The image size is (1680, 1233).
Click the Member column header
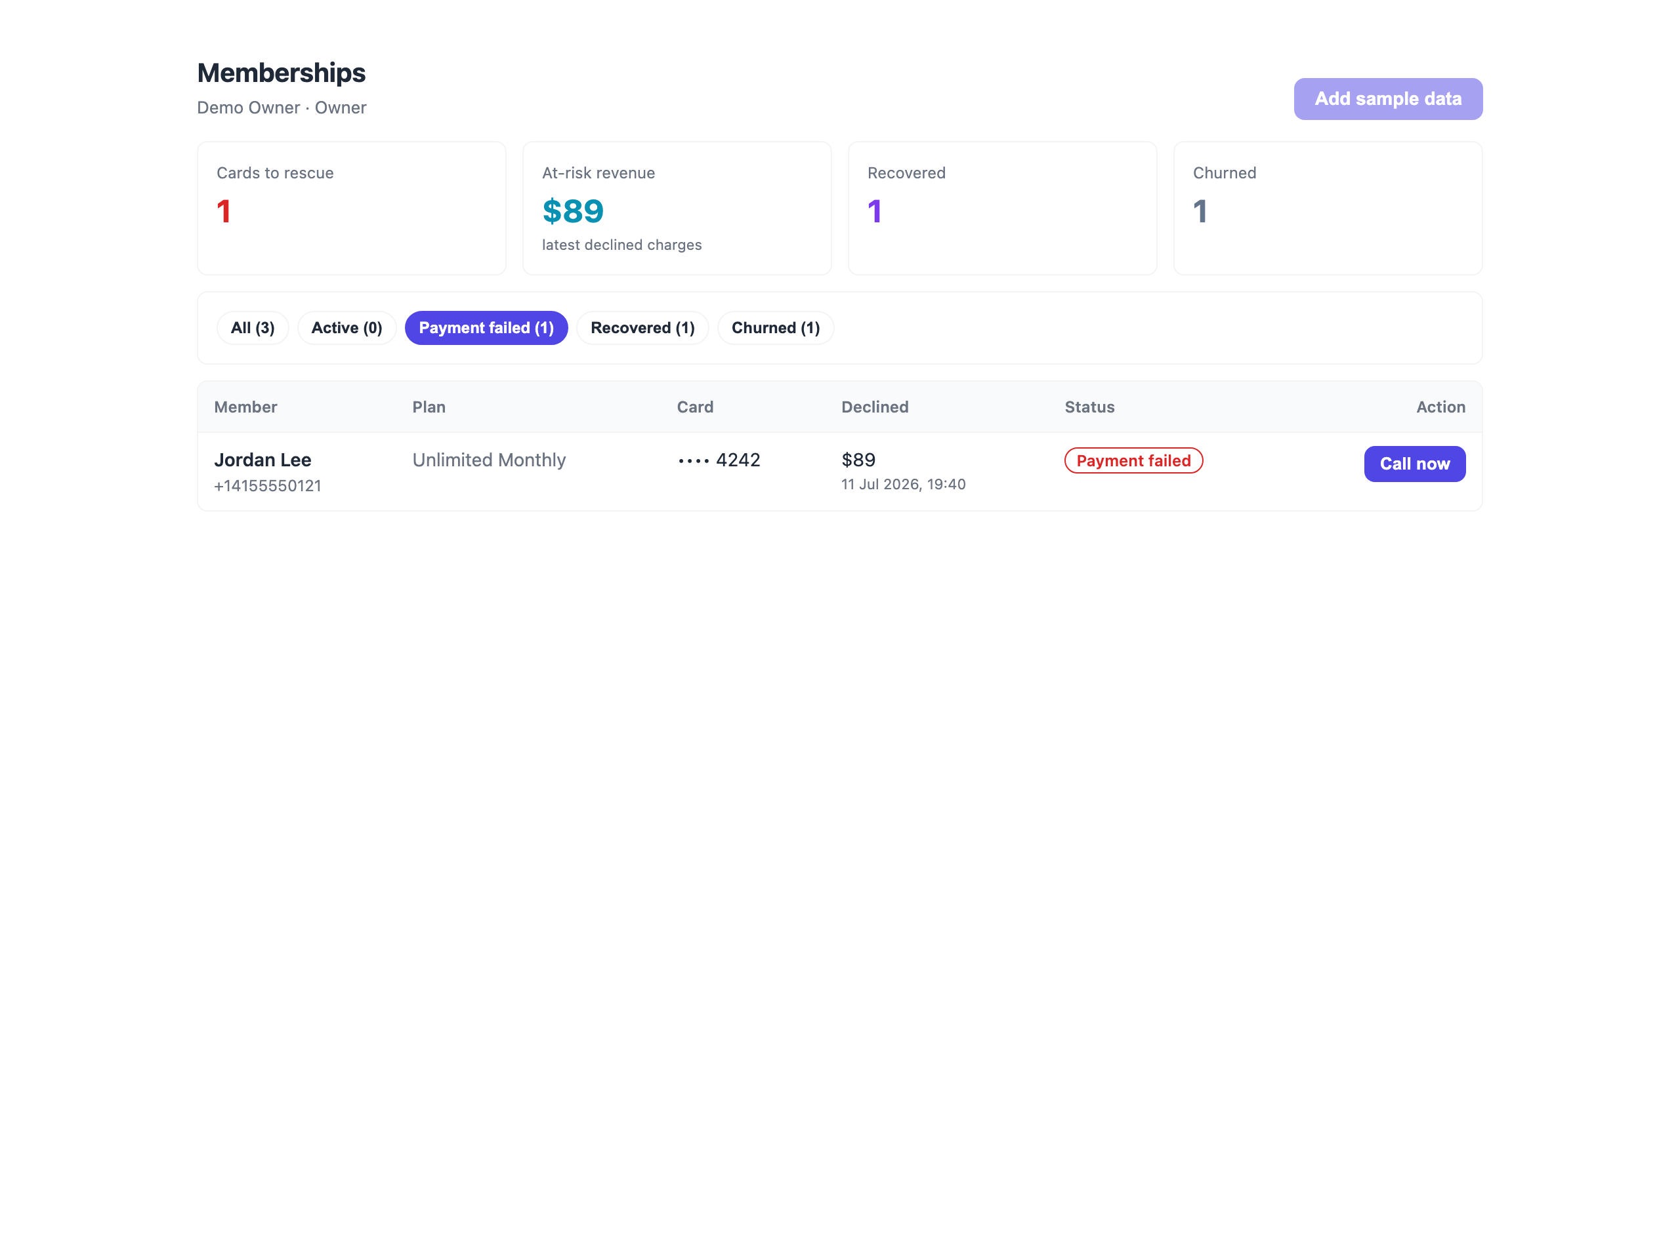245,407
